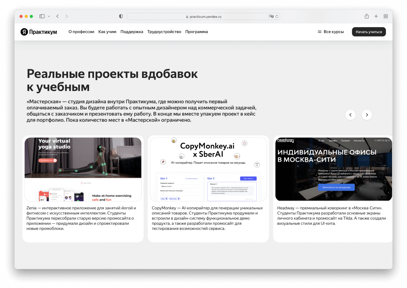Open Zenia yoga studio project thumbnail
This screenshot has height=288, width=407.
pyautogui.click(x=83, y=169)
